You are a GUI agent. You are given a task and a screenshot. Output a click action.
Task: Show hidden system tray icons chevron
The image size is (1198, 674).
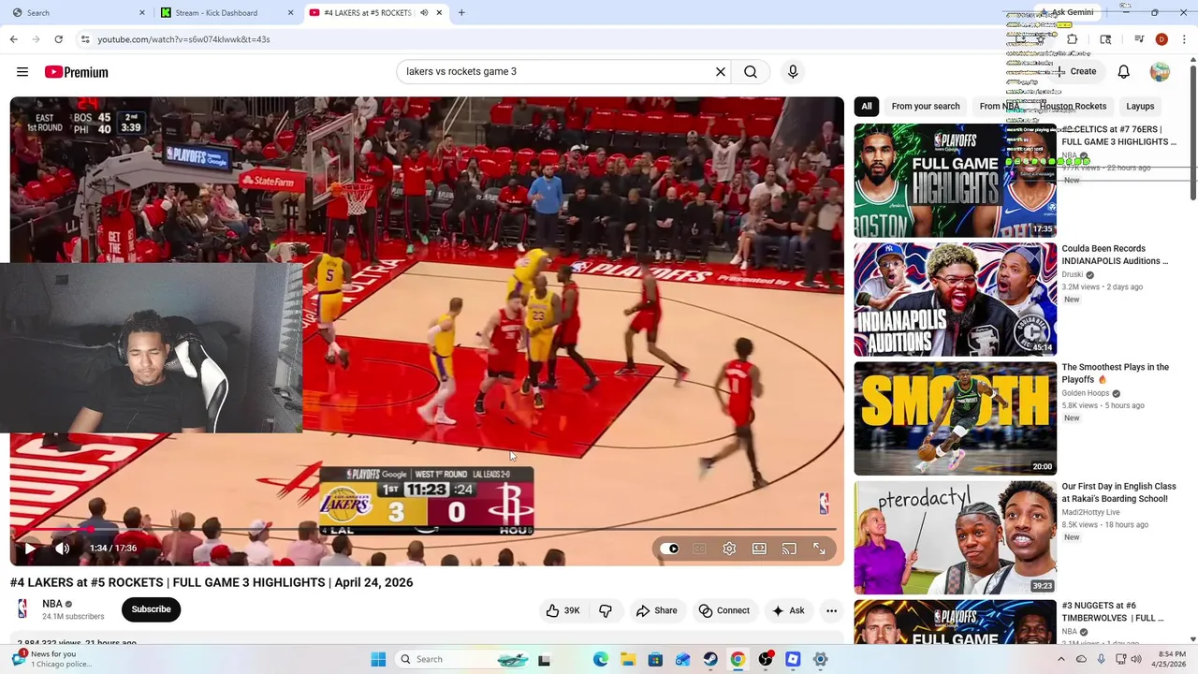click(x=1060, y=659)
